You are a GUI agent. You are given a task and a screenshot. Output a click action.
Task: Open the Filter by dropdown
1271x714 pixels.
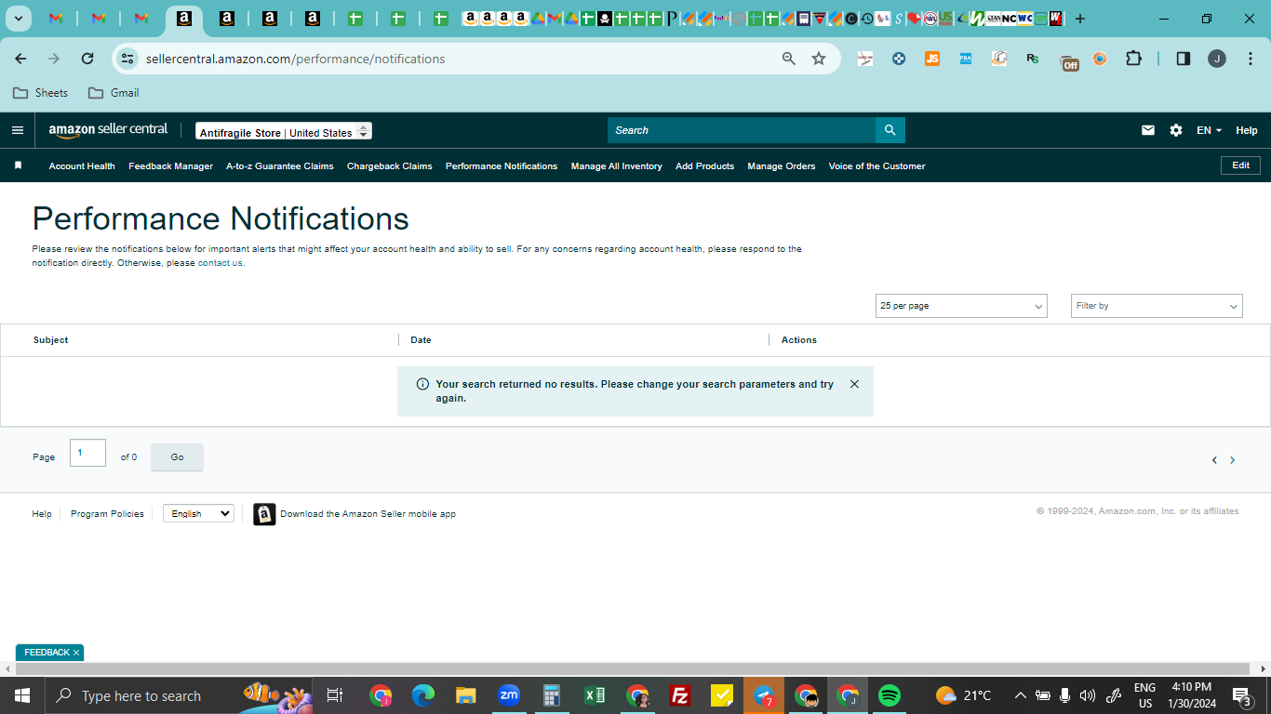[1157, 306]
